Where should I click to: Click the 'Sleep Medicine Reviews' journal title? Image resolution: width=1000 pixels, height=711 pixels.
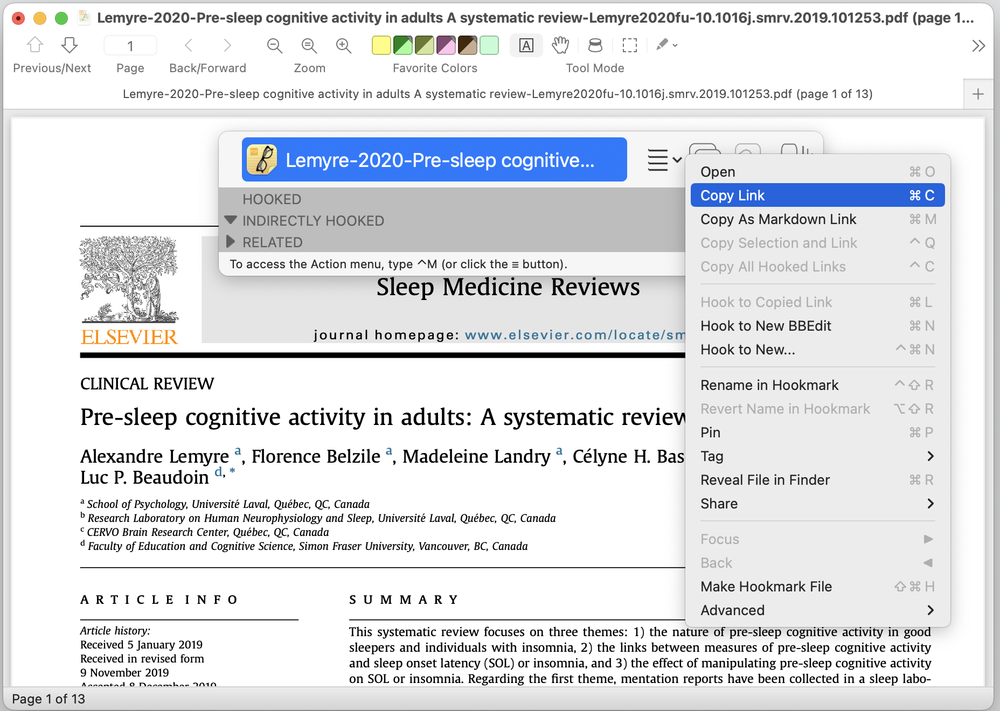tap(508, 287)
